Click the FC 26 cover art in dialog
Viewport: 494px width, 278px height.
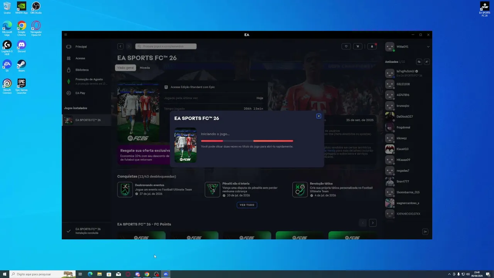pos(185,145)
